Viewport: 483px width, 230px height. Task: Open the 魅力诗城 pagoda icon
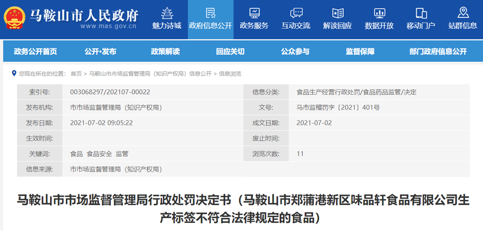[x=167, y=13]
